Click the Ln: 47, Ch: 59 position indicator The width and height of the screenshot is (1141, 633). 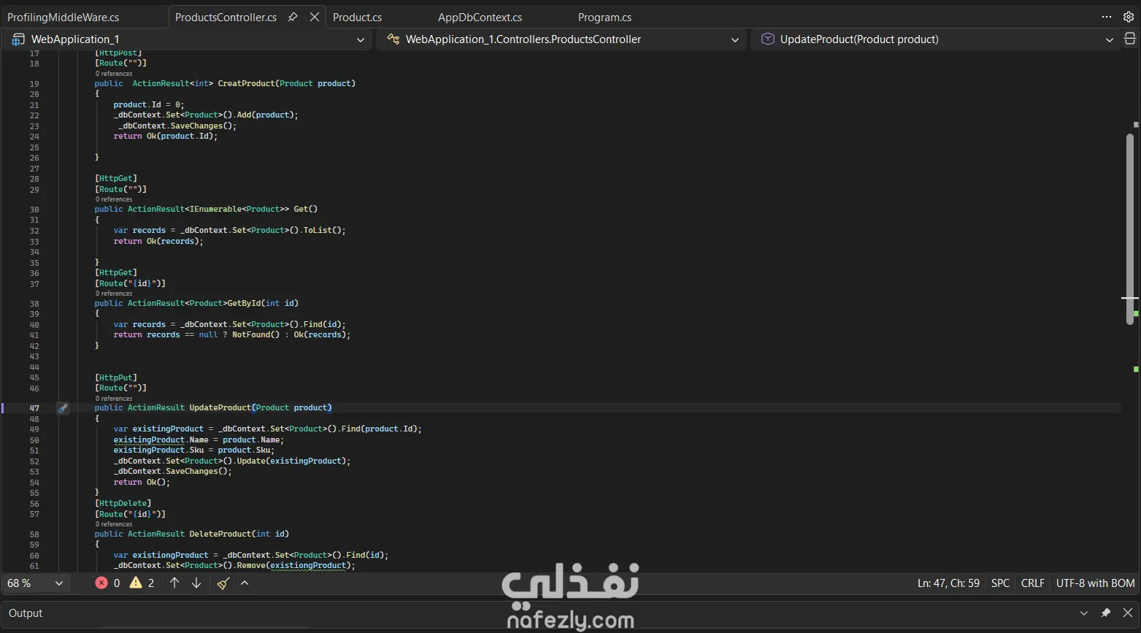[x=948, y=583]
